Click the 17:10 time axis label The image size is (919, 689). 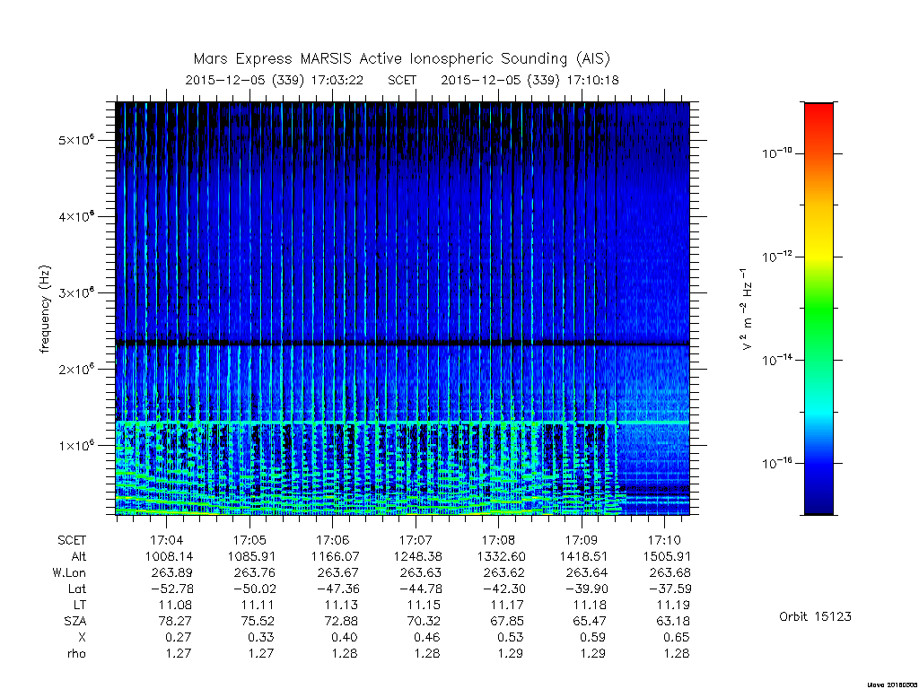(665, 540)
